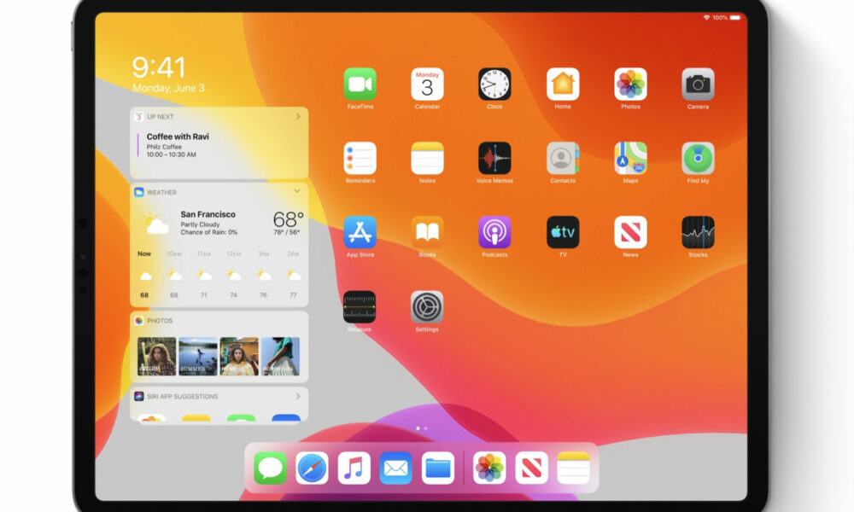The width and height of the screenshot is (854, 512).
Task: Open the Oregon photo memory thumbnail
Action: [157, 357]
